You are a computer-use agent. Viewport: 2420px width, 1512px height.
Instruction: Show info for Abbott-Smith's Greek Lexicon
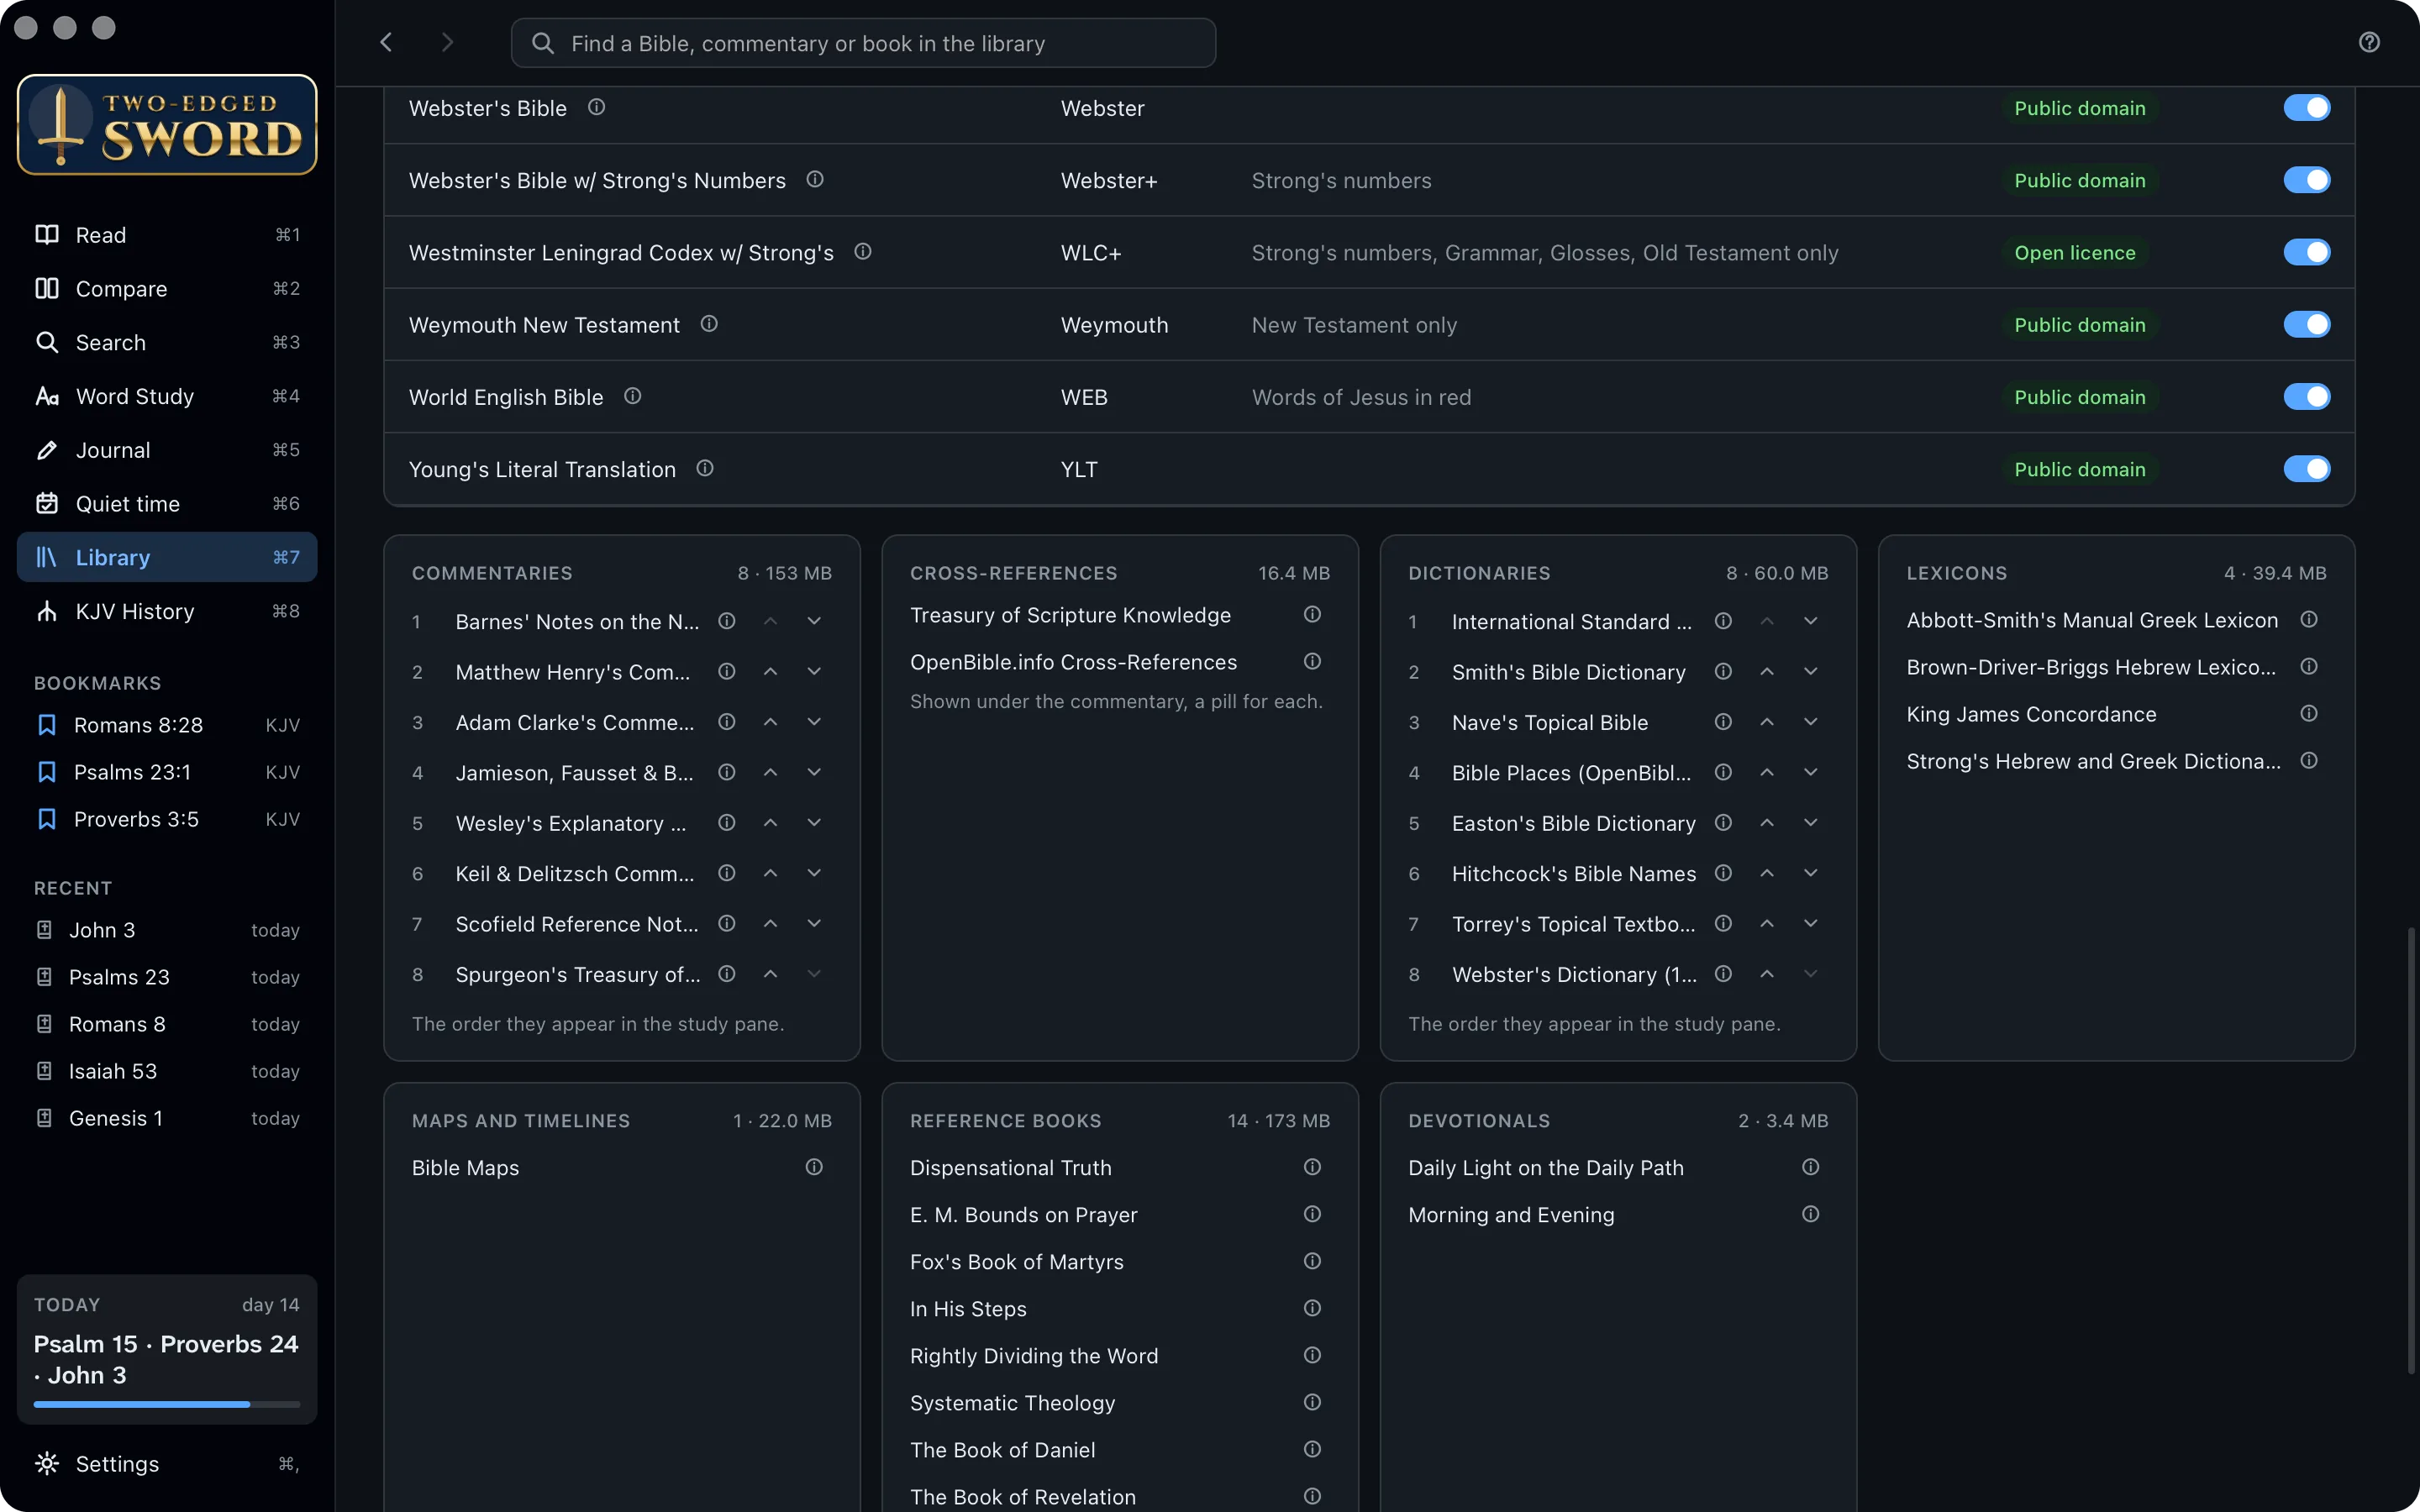2308,619
